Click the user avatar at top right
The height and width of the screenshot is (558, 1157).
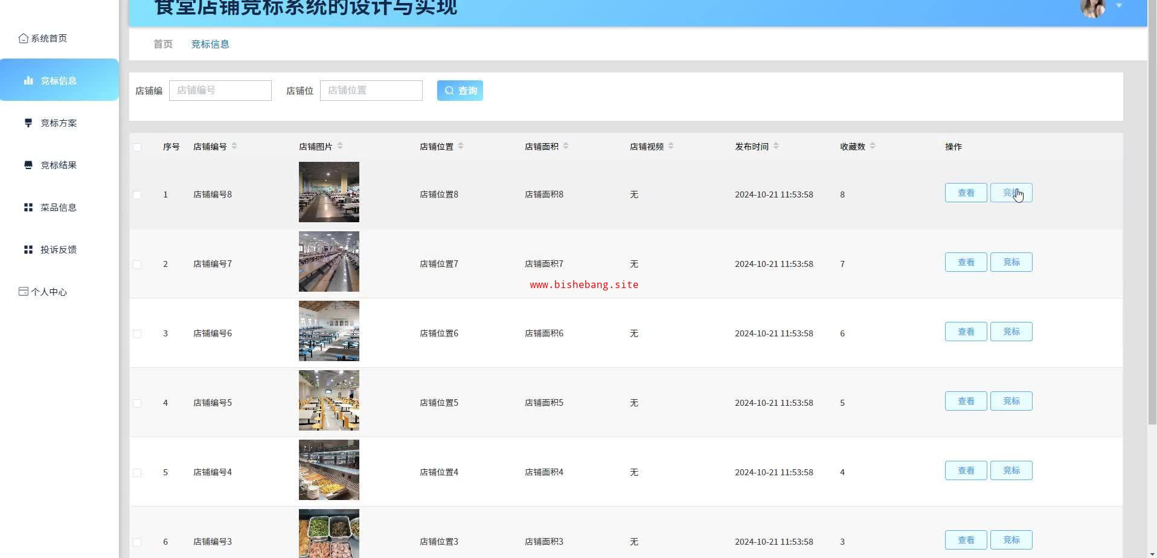(1092, 7)
